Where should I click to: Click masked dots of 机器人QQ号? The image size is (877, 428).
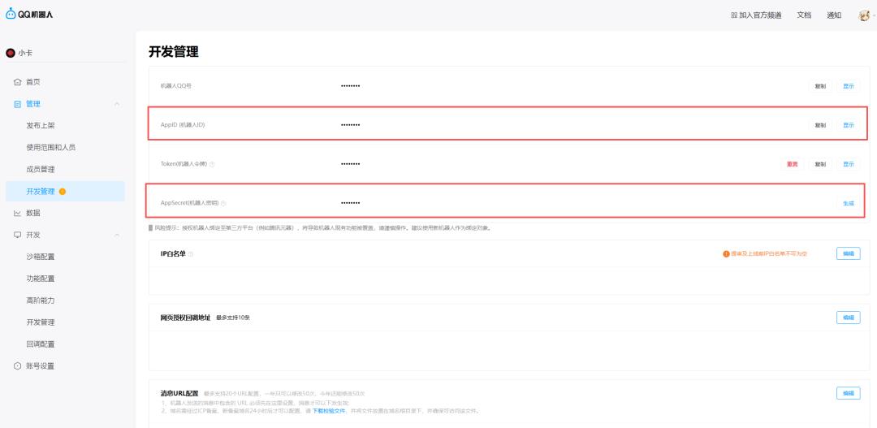click(350, 86)
